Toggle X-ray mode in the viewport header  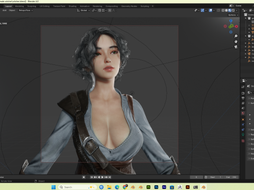click(219, 11)
